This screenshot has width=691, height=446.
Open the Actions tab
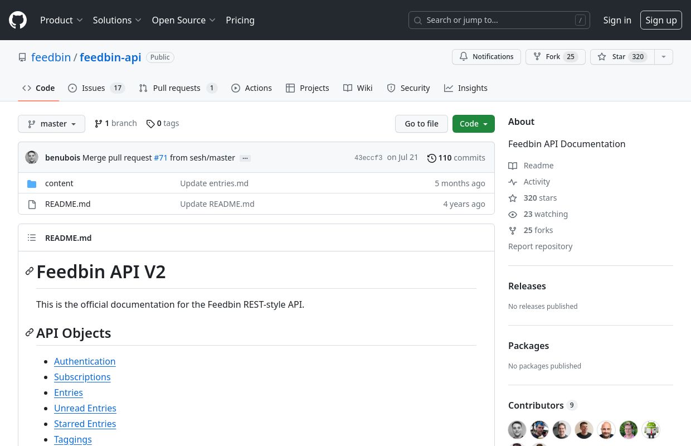click(x=251, y=88)
